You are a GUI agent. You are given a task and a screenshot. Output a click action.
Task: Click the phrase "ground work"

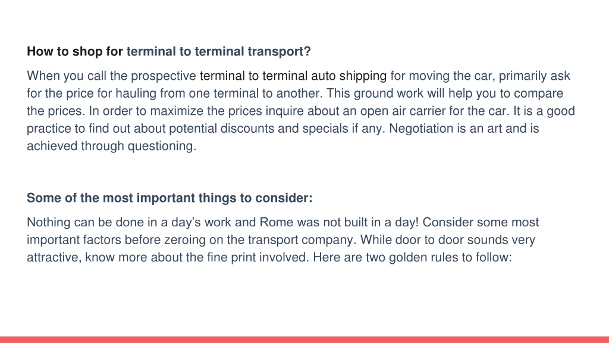pyautogui.click(x=388, y=93)
